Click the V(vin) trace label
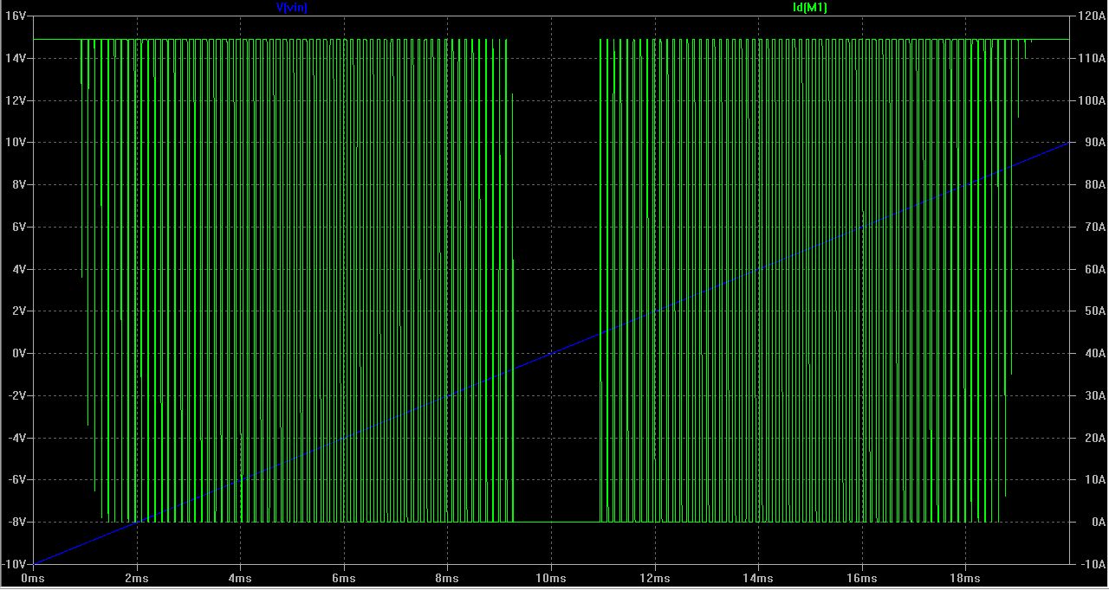 (291, 7)
